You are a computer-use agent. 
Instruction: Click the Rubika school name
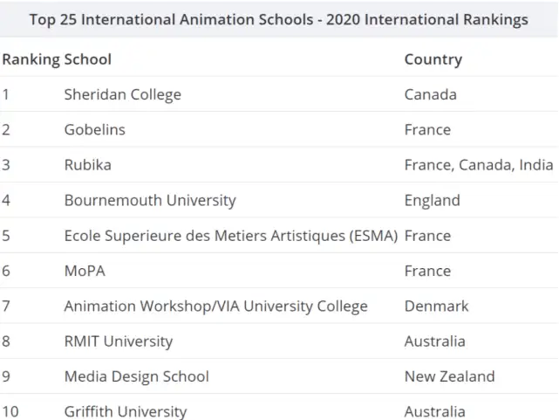click(87, 165)
